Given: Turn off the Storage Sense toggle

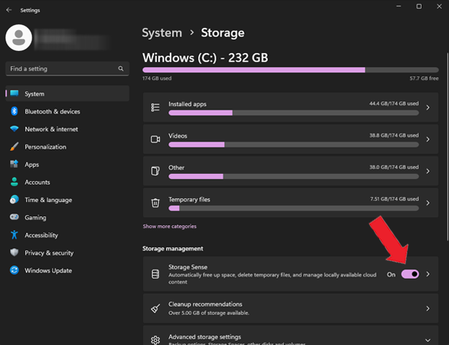Looking at the screenshot, I should 409,275.
